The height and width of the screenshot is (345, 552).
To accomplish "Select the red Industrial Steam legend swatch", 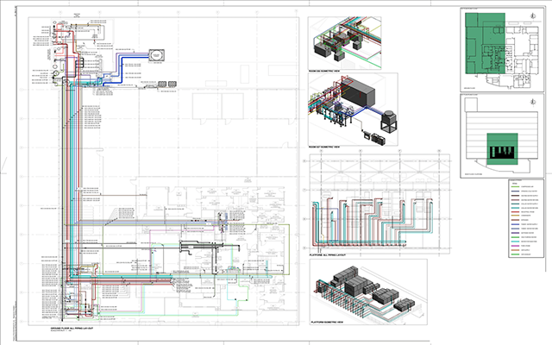I will (x=516, y=212).
